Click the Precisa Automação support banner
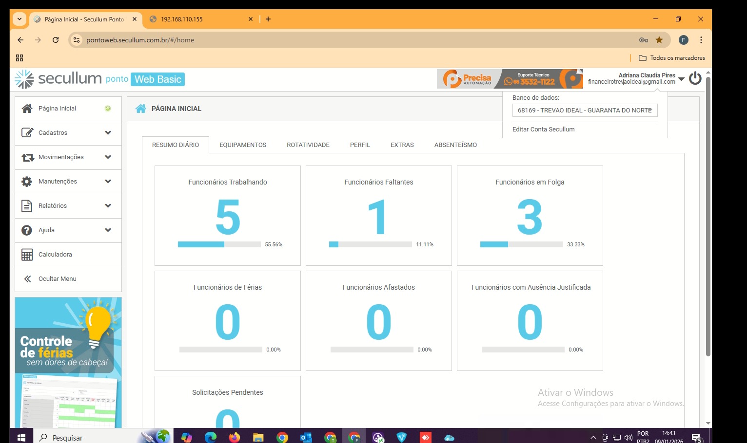Screen dimensions: 747x443 pyautogui.click(x=510, y=79)
